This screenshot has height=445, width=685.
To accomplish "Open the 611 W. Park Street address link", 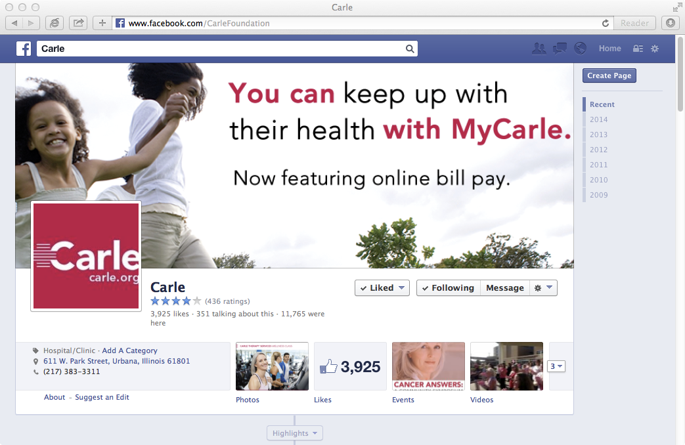I will tap(117, 361).
